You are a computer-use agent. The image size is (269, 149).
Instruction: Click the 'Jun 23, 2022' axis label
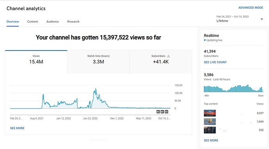(x=90, y=118)
